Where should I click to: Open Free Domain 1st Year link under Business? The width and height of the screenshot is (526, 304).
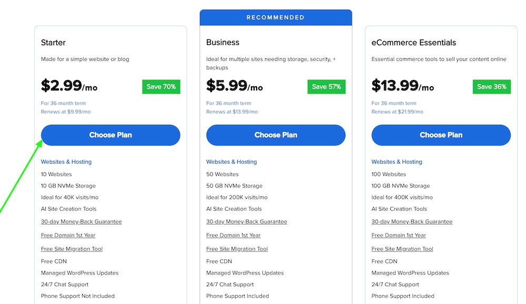coord(233,235)
